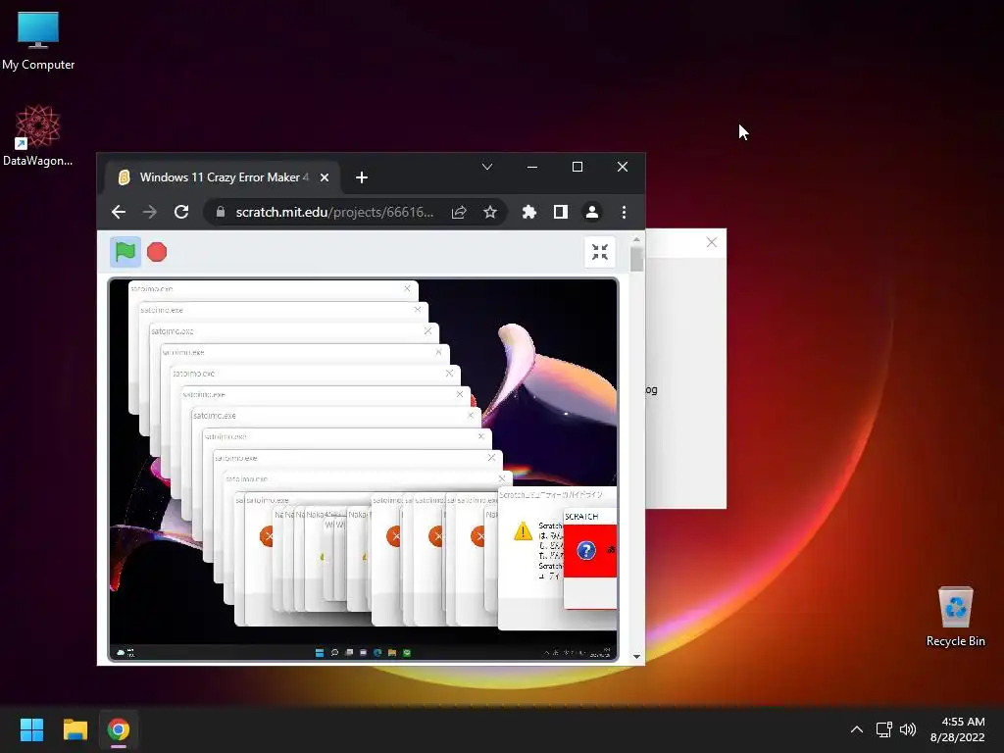Open the Chrome three-dot menu

624,212
